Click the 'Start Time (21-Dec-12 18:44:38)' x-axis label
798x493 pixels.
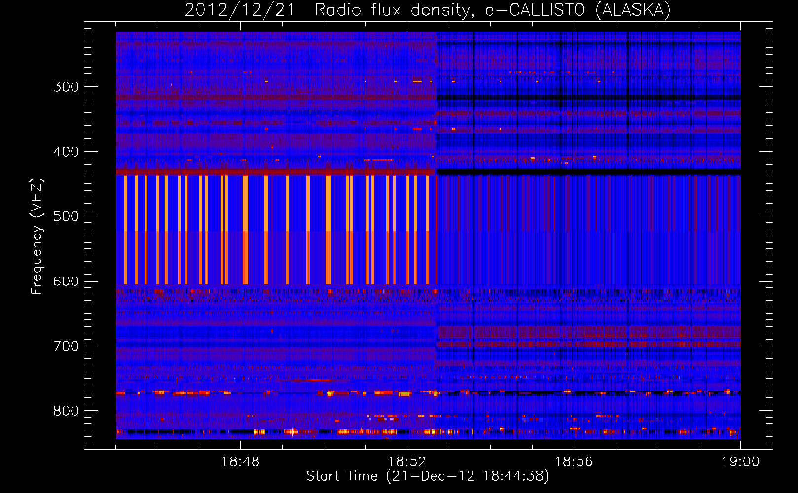(428, 476)
